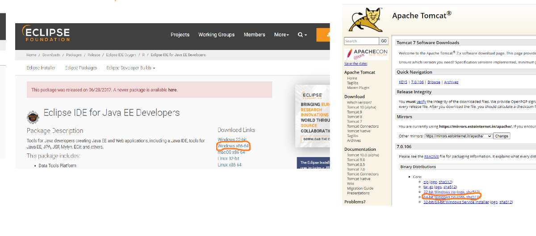Jump to 7.0.106 in Quick Navigation
536x236 pixels.
(x=417, y=82)
